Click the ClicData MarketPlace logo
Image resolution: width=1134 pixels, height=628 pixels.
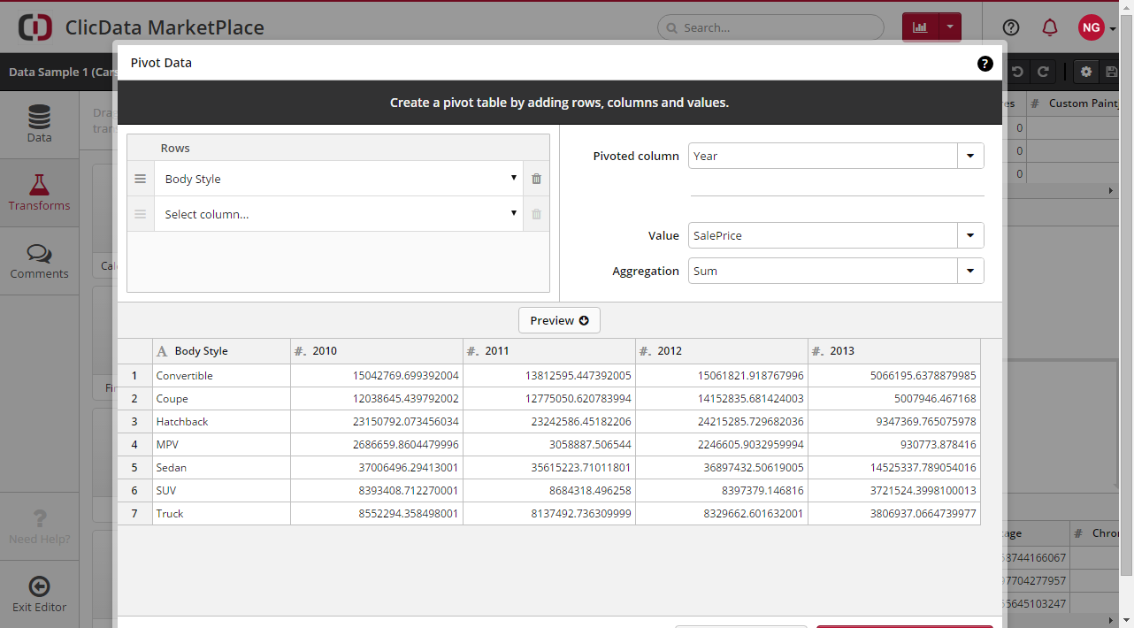[34, 27]
